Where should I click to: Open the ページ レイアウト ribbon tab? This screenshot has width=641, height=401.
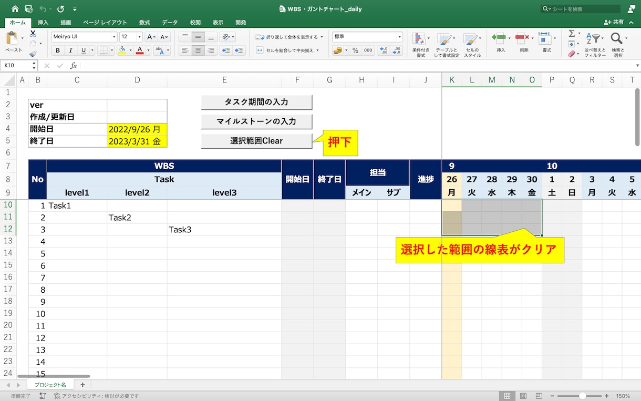105,23
